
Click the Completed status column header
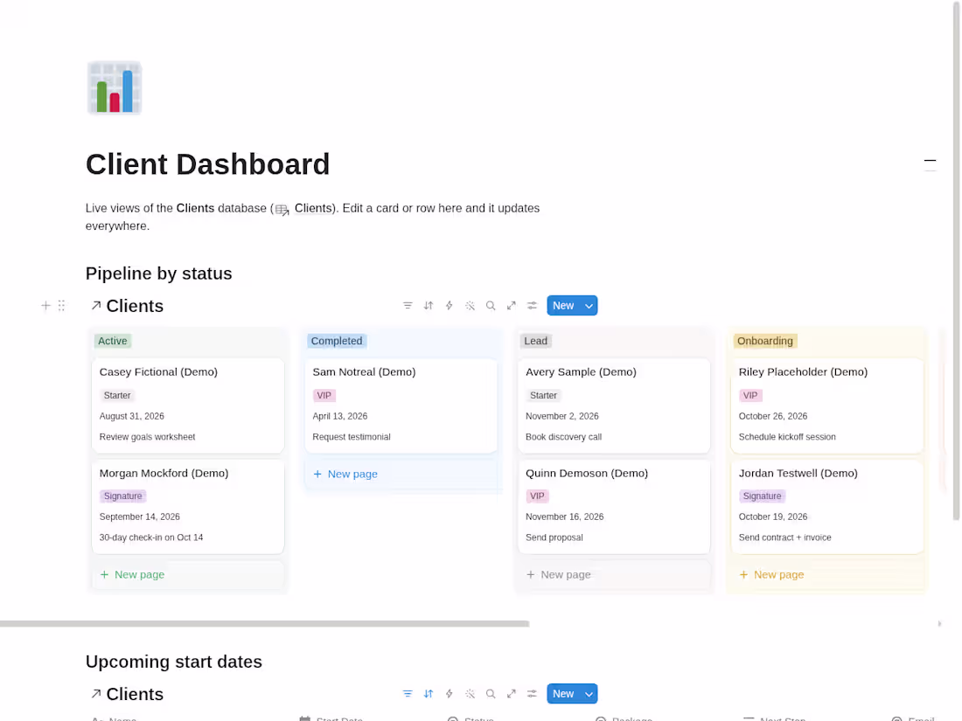click(x=336, y=341)
